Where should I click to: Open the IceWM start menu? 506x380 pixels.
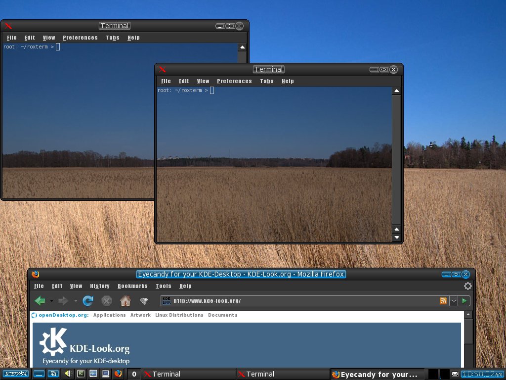point(16,374)
